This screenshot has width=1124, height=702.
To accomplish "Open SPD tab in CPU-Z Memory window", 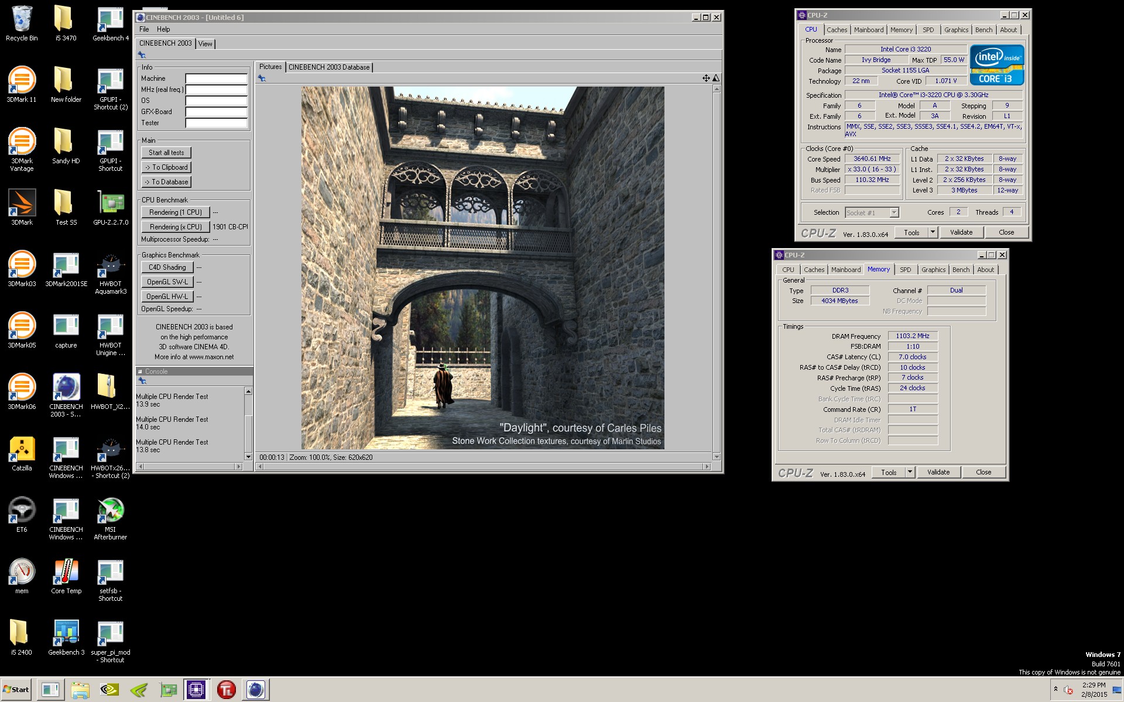I will click(906, 270).
